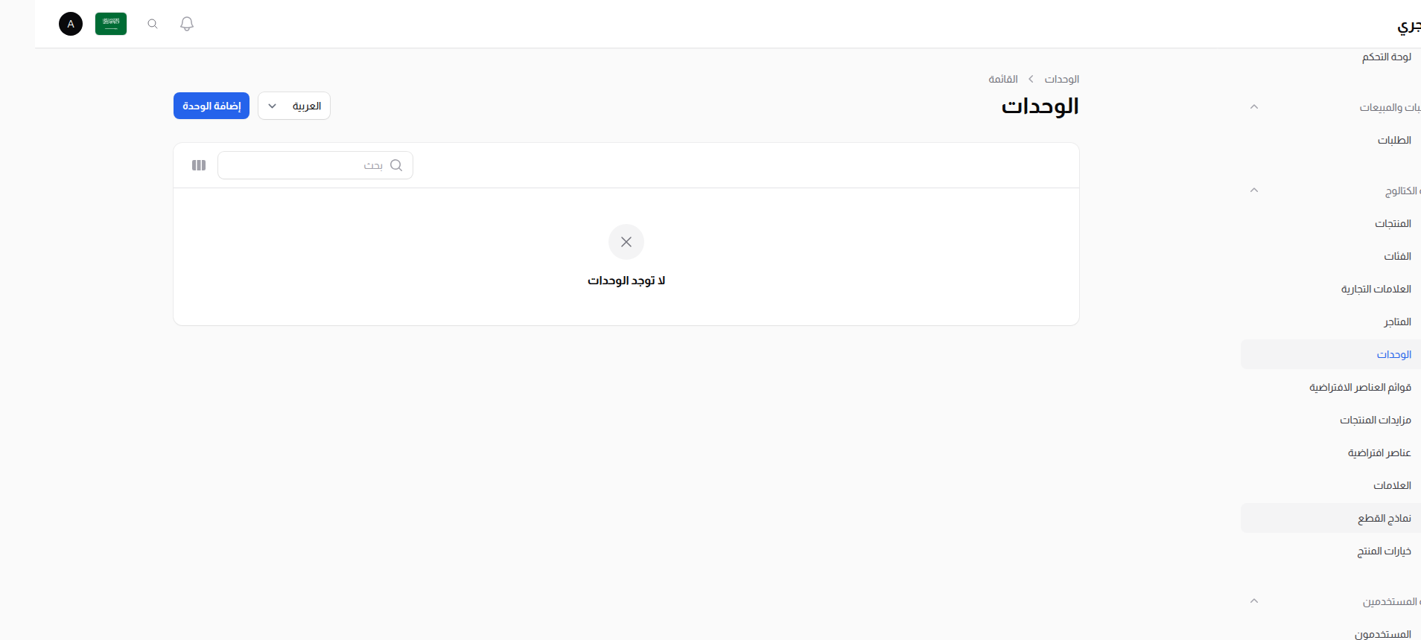Click the X icon in the empty state
Image resolution: width=1421 pixels, height=640 pixels.
coord(626,242)
